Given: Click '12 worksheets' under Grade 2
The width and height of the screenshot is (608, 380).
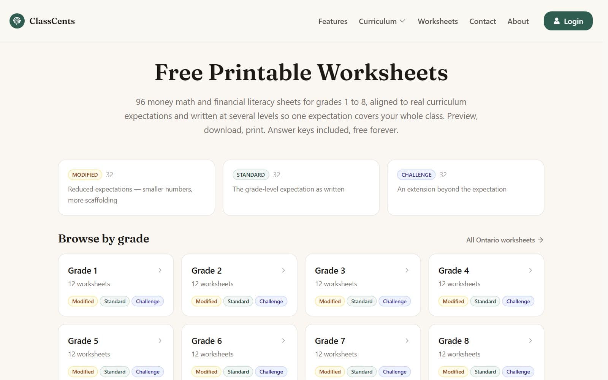Looking at the screenshot, I should [212, 284].
